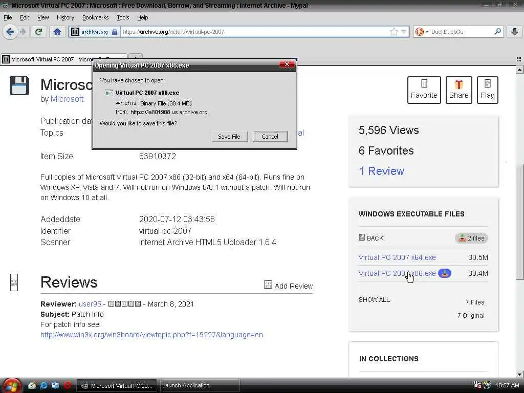Click the second system tray icon
This screenshot has height=393, width=524.
coord(487,385)
